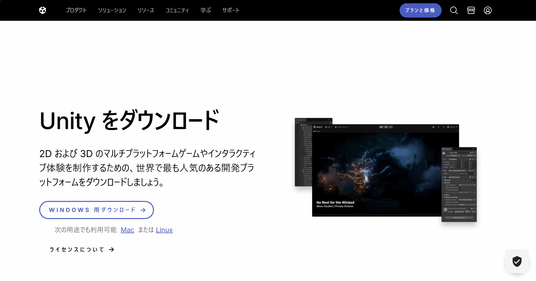This screenshot has height=281, width=536.
Task: Click the Unity logo in the site header
Action: coord(43,10)
